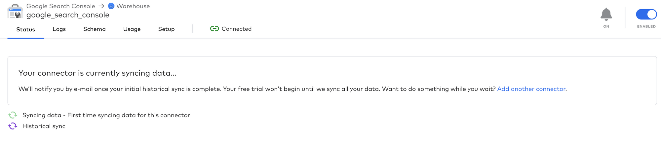
Task: Click the arrow between source and Warehouse
Action: tap(101, 6)
